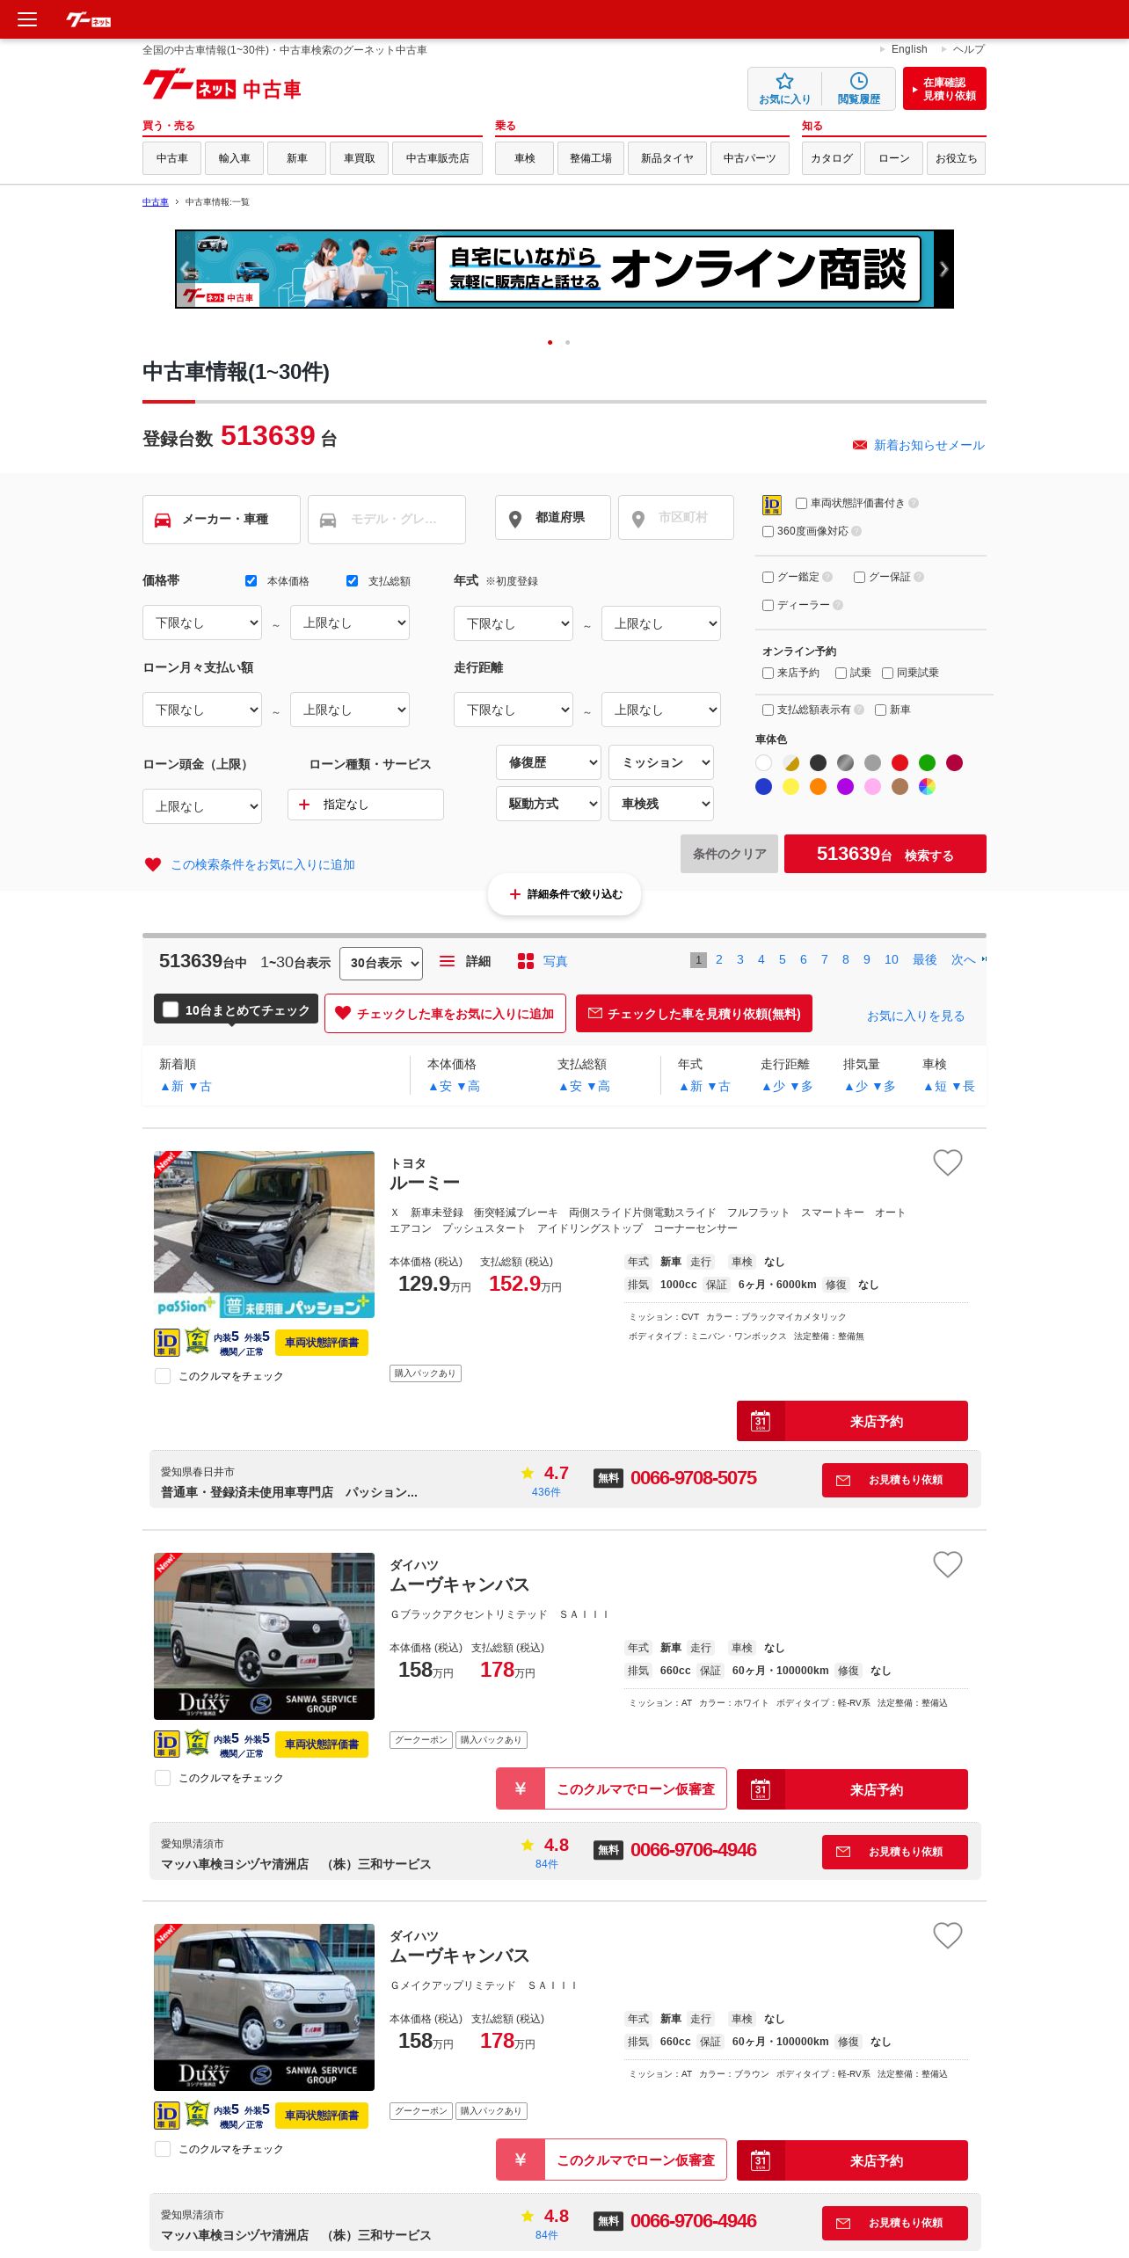1129x2258 pixels.
Task: Select blue body color swatch
Action: pos(763,786)
